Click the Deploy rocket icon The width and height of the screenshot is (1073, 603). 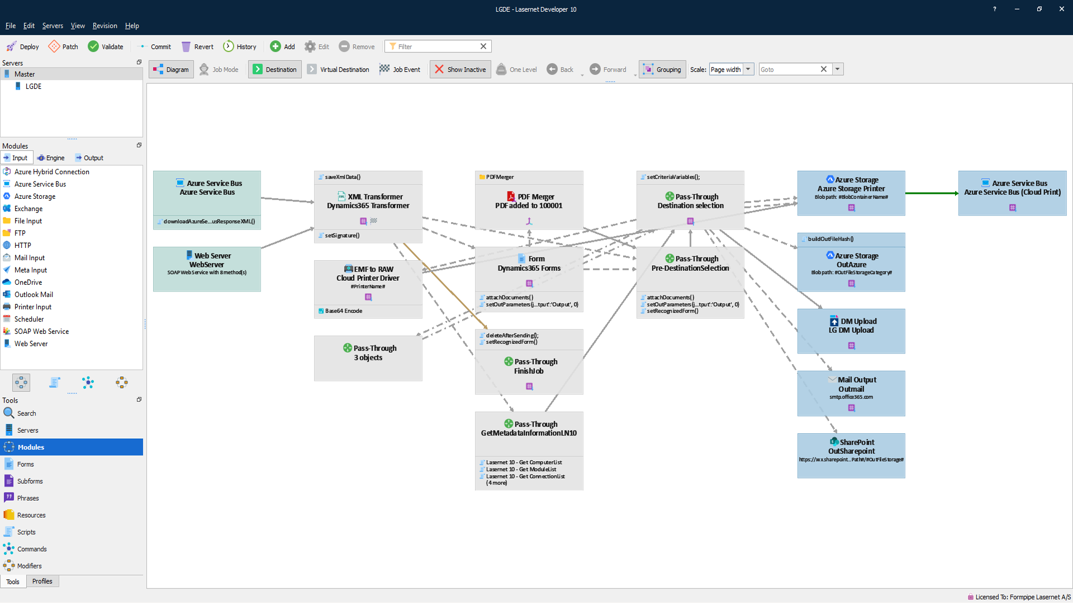(11, 46)
